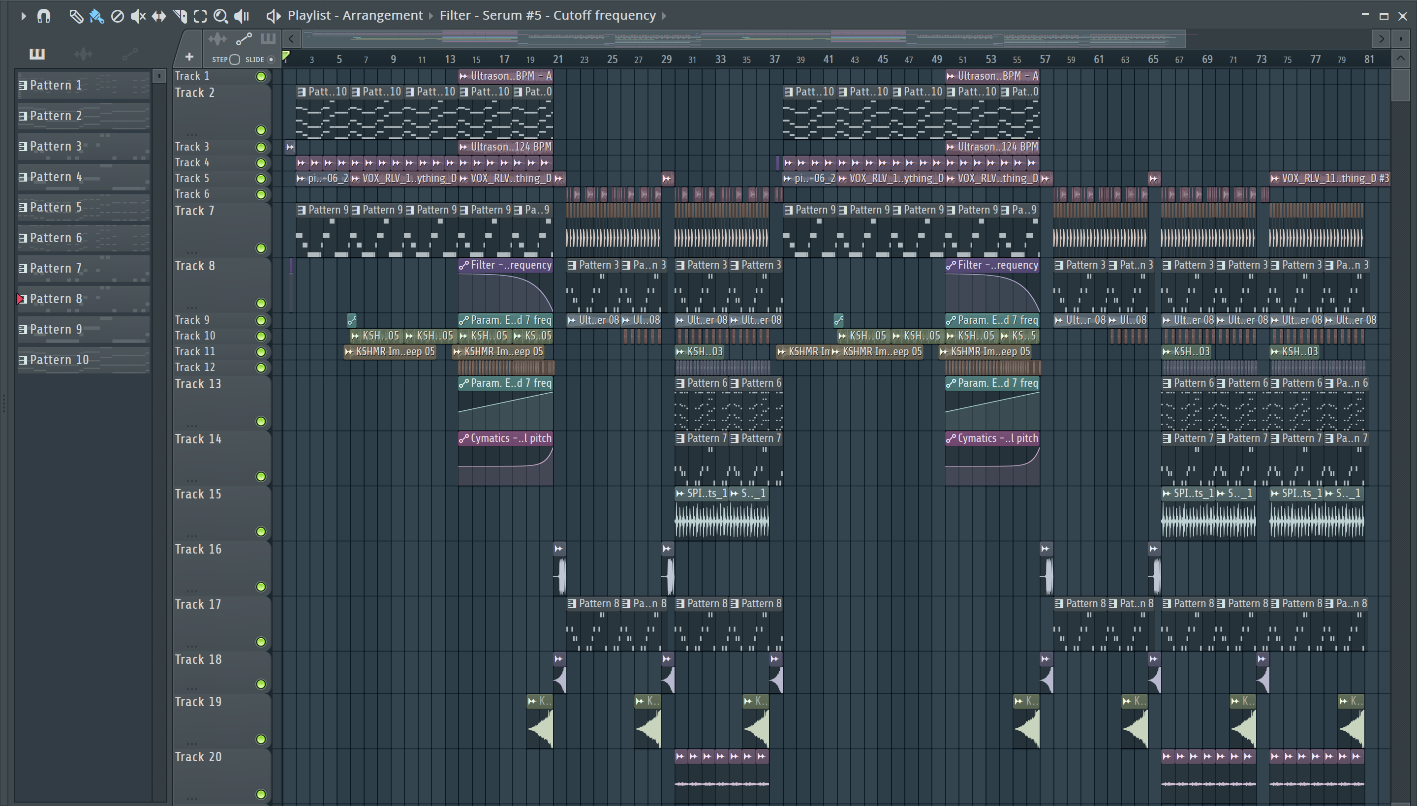
Task: Select the Track 8 header label
Action: pyautogui.click(x=195, y=266)
